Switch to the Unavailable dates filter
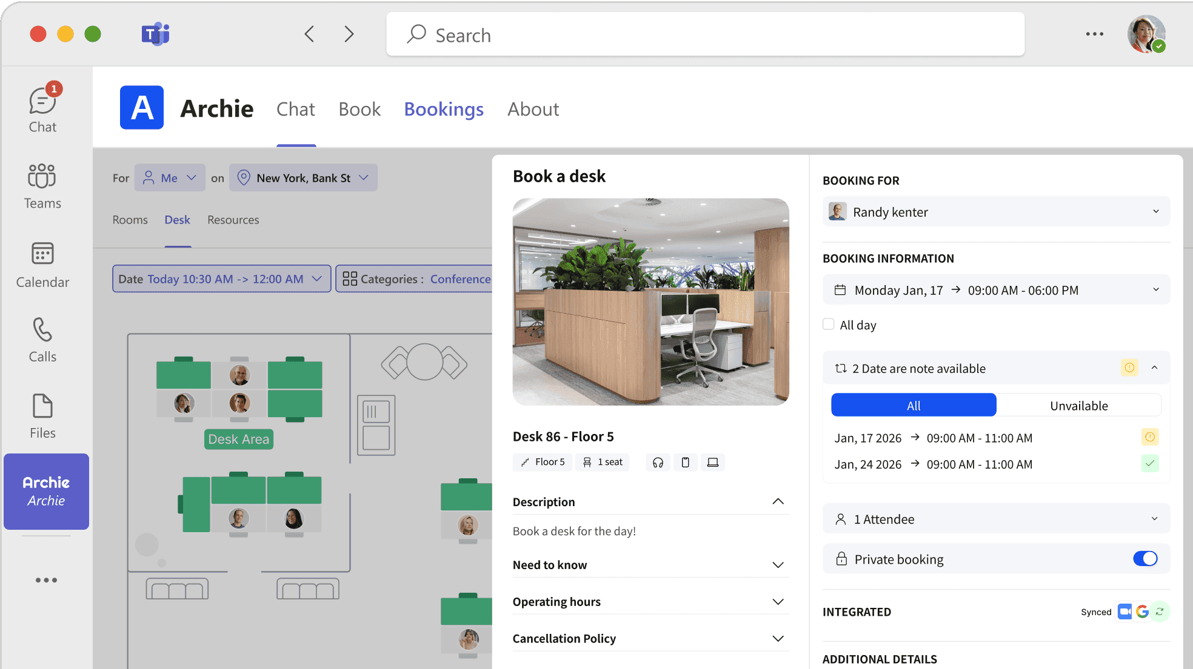The height and width of the screenshot is (669, 1193). (1078, 406)
